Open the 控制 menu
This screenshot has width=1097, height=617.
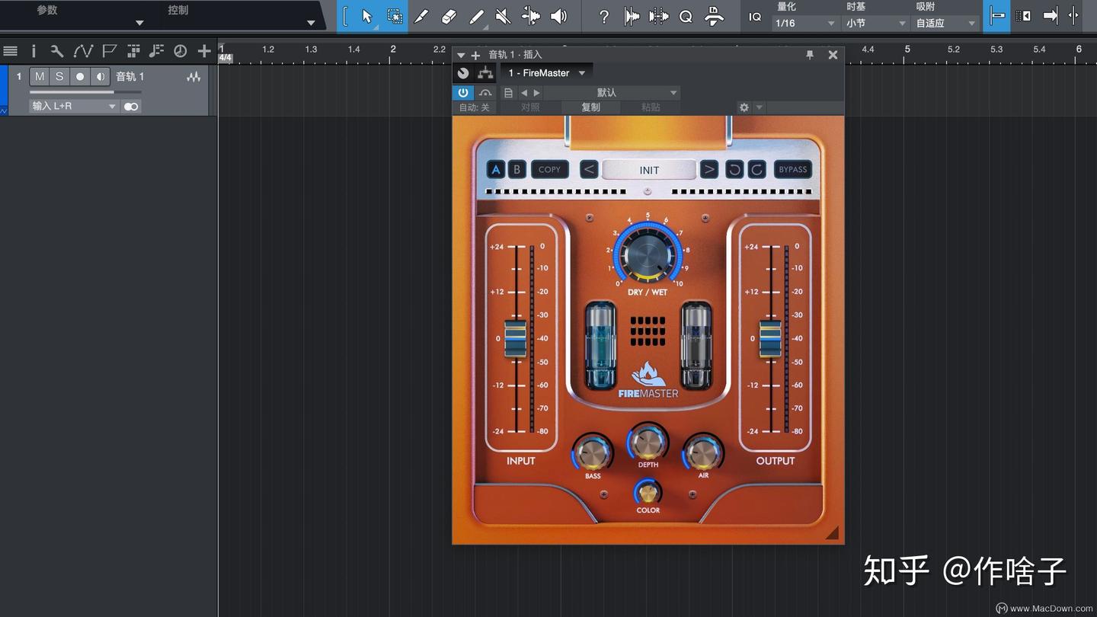[178, 10]
